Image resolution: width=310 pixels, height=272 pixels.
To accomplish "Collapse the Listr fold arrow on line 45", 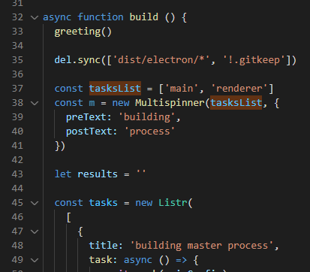I will pyautogui.click(x=35, y=203).
